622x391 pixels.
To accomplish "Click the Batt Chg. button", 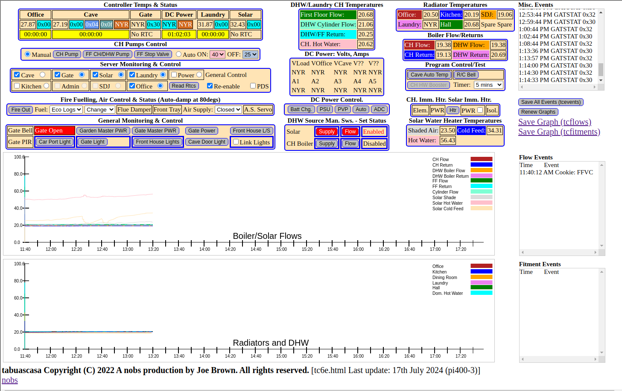I will [301, 109].
